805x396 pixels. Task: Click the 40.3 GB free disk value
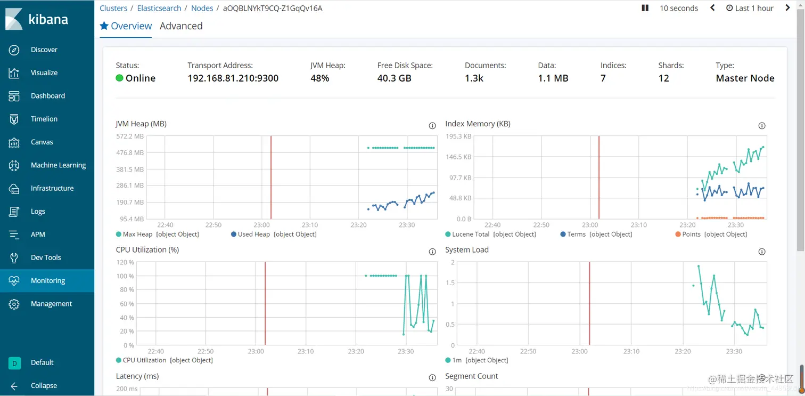pos(394,78)
